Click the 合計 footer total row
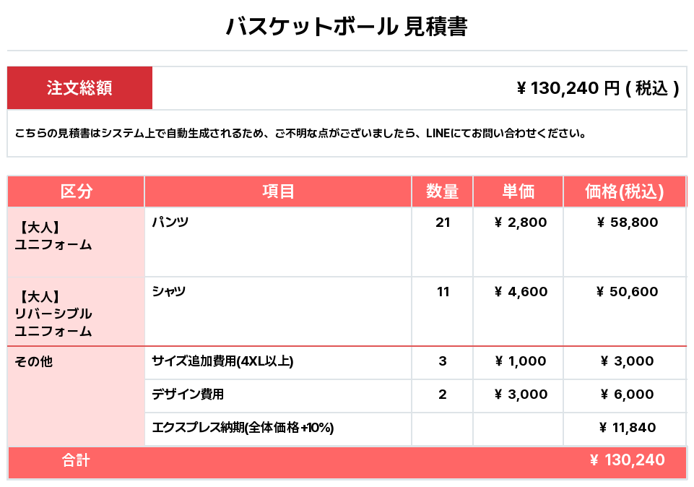The image size is (694, 487). (347, 462)
